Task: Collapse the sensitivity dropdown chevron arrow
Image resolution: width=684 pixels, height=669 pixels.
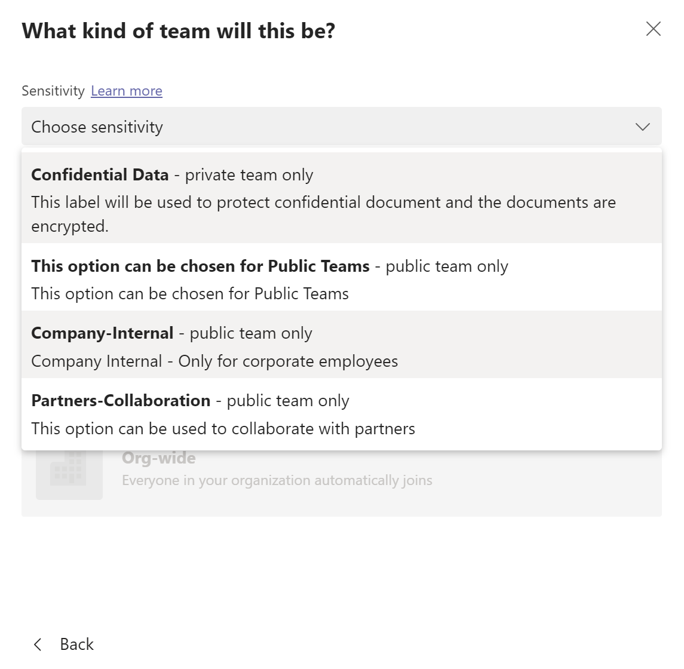Action: (x=642, y=127)
